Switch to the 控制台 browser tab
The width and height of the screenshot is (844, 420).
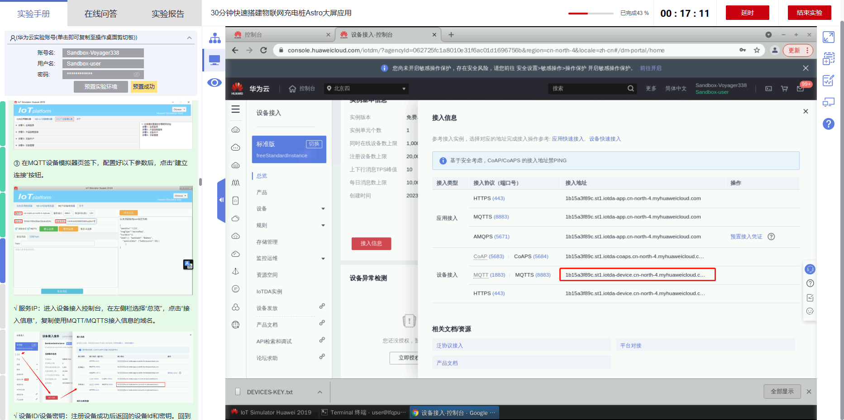click(x=282, y=35)
